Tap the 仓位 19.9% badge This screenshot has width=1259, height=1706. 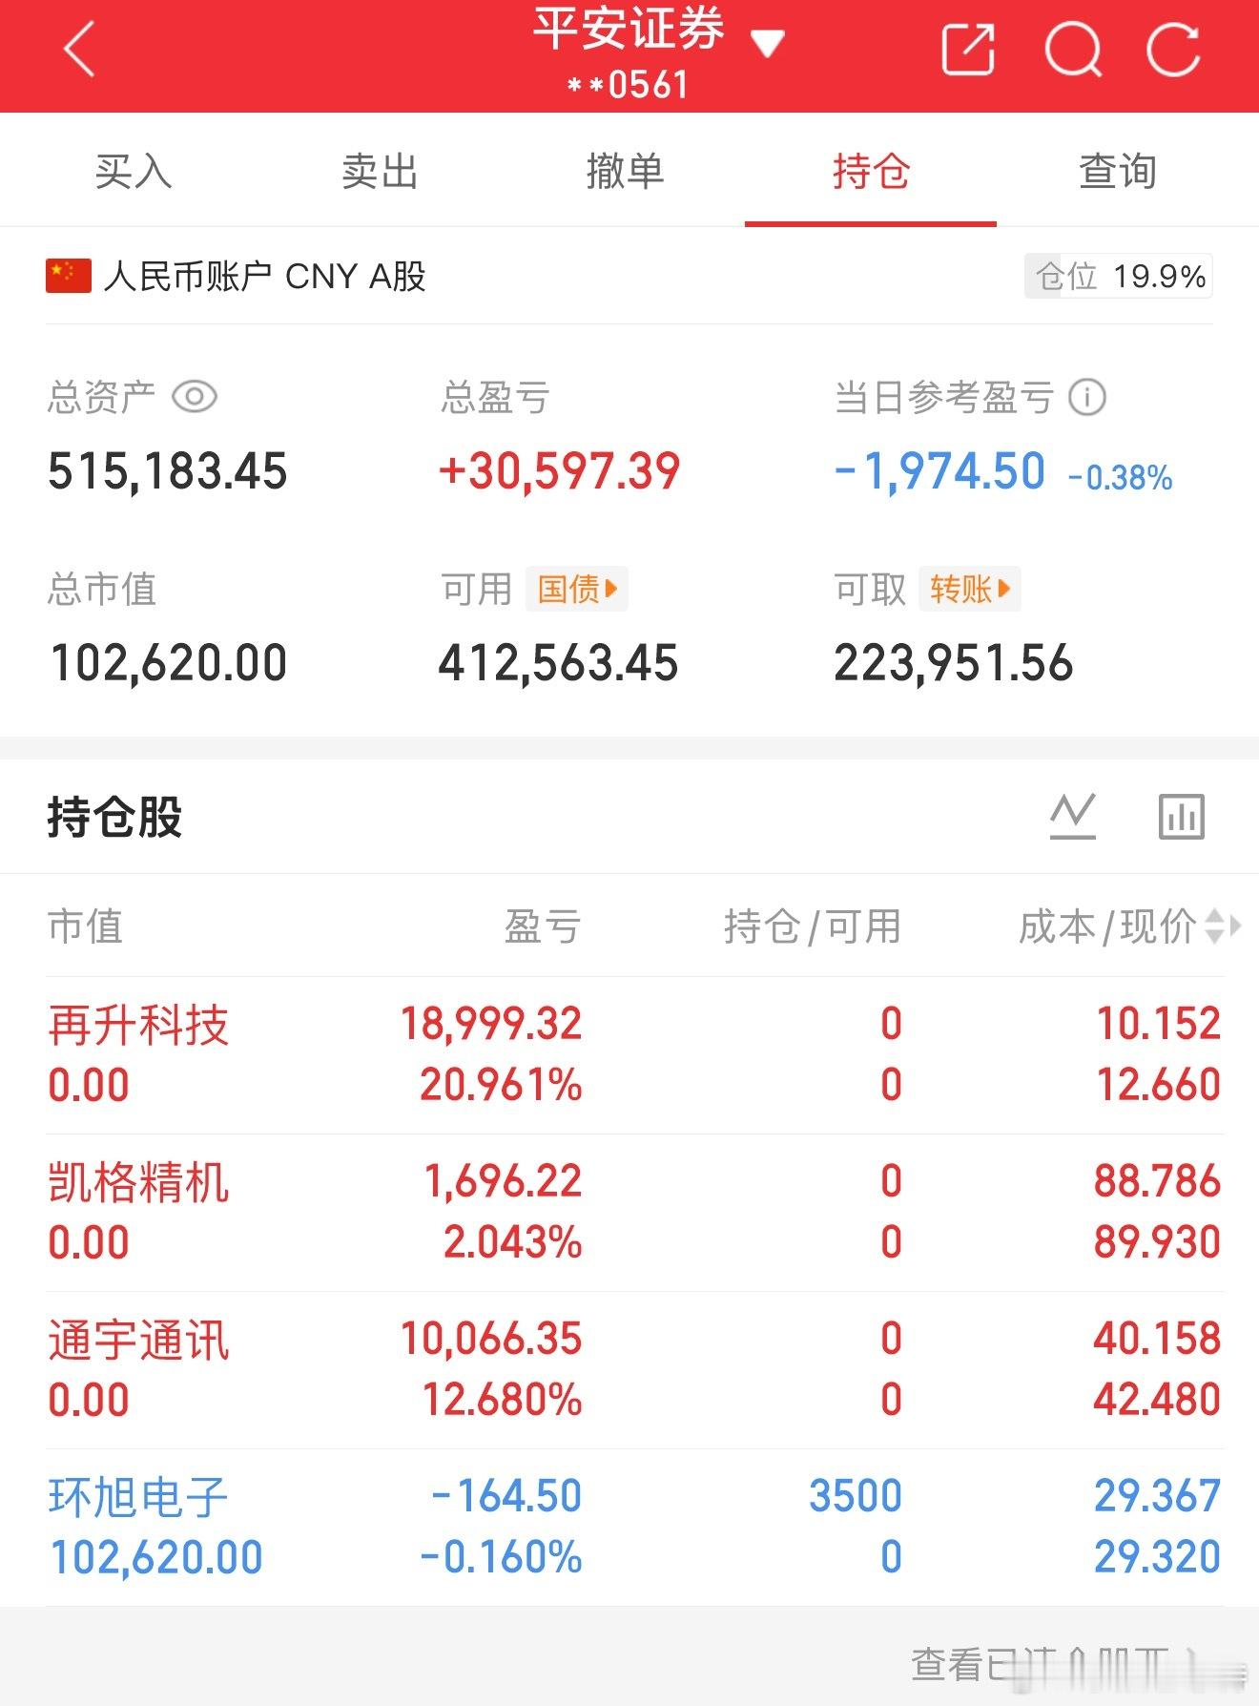pyautogui.click(x=1118, y=276)
